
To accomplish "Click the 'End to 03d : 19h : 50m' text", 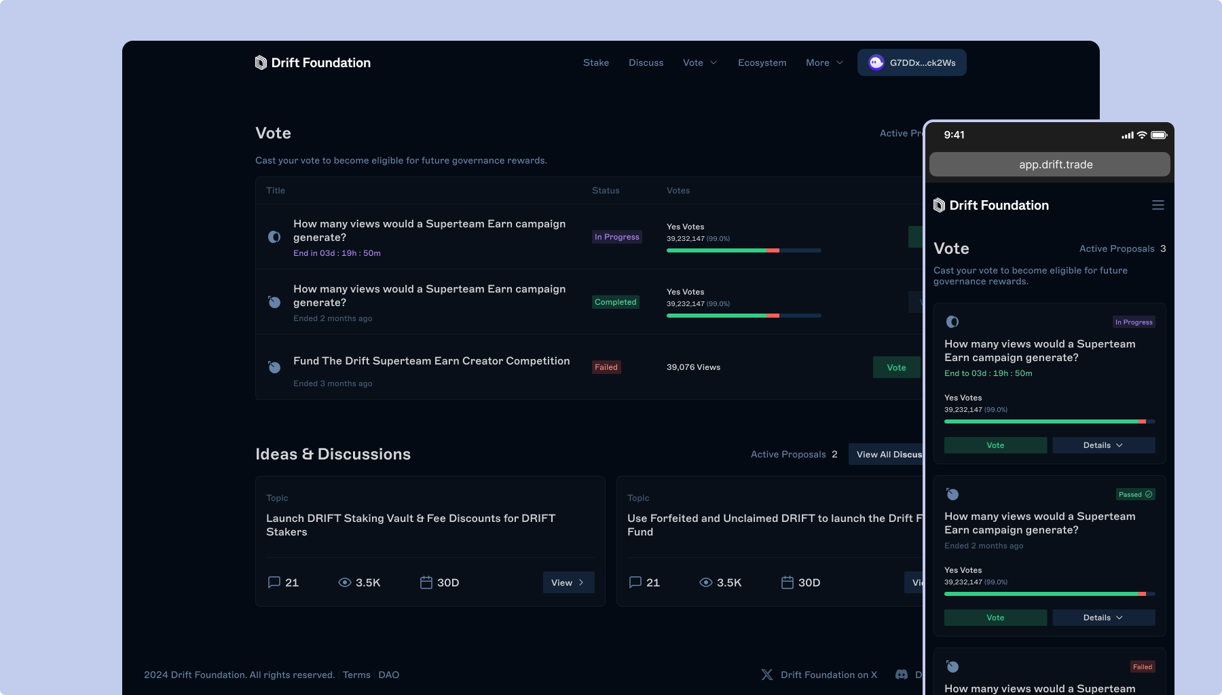I will point(988,373).
